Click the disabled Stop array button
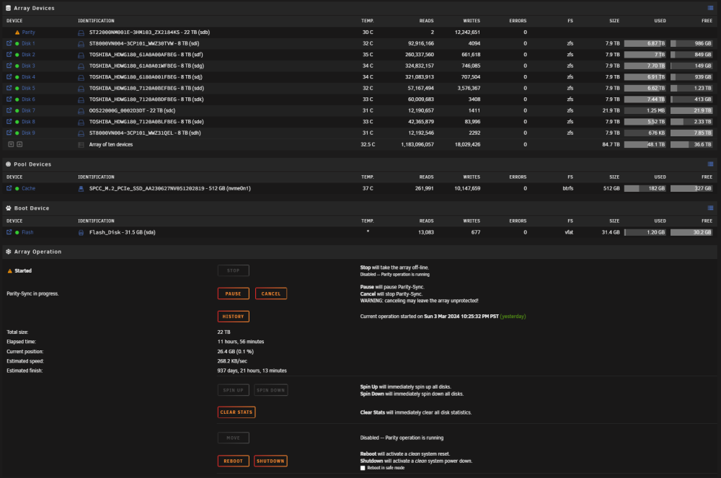Viewport: 721px width, 478px height. coord(233,270)
